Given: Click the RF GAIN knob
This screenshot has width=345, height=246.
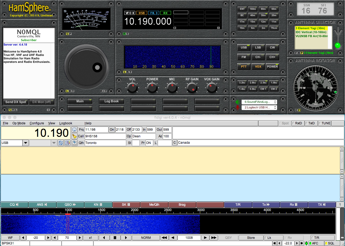Looking at the screenshot, I should point(192,87).
